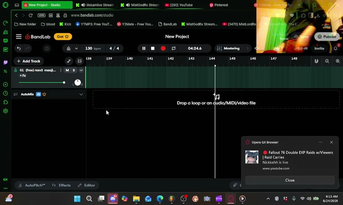Image resolution: width=343 pixels, height=205 pixels.
Task: Open the New folder bookmarks folder
Action: click(x=25, y=24)
